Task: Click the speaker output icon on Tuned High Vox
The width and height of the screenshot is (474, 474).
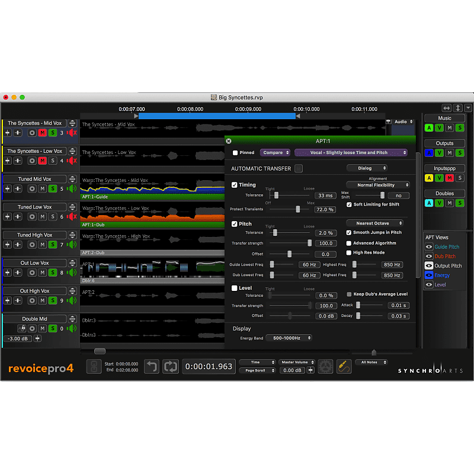Action: [x=71, y=244]
